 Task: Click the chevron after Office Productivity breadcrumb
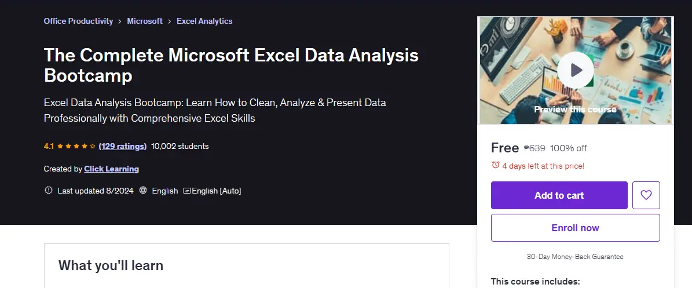point(120,21)
